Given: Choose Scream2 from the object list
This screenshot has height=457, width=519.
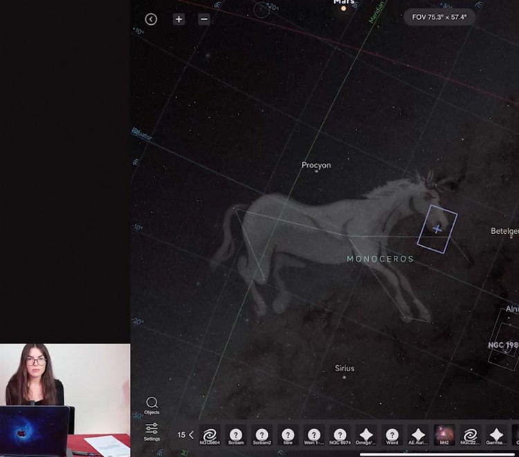Looking at the screenshot, I should tap(262, 435).
